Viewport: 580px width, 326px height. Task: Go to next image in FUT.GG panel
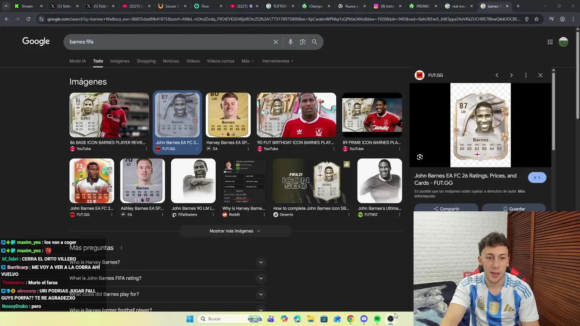click(511, 75)
